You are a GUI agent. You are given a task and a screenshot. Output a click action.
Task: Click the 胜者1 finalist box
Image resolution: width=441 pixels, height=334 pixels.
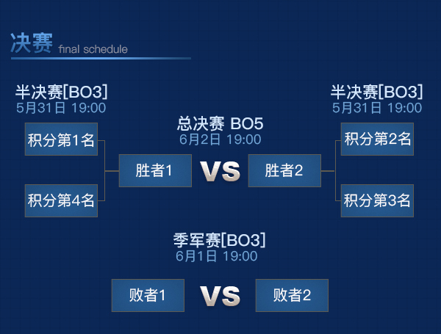click(155, 170)
